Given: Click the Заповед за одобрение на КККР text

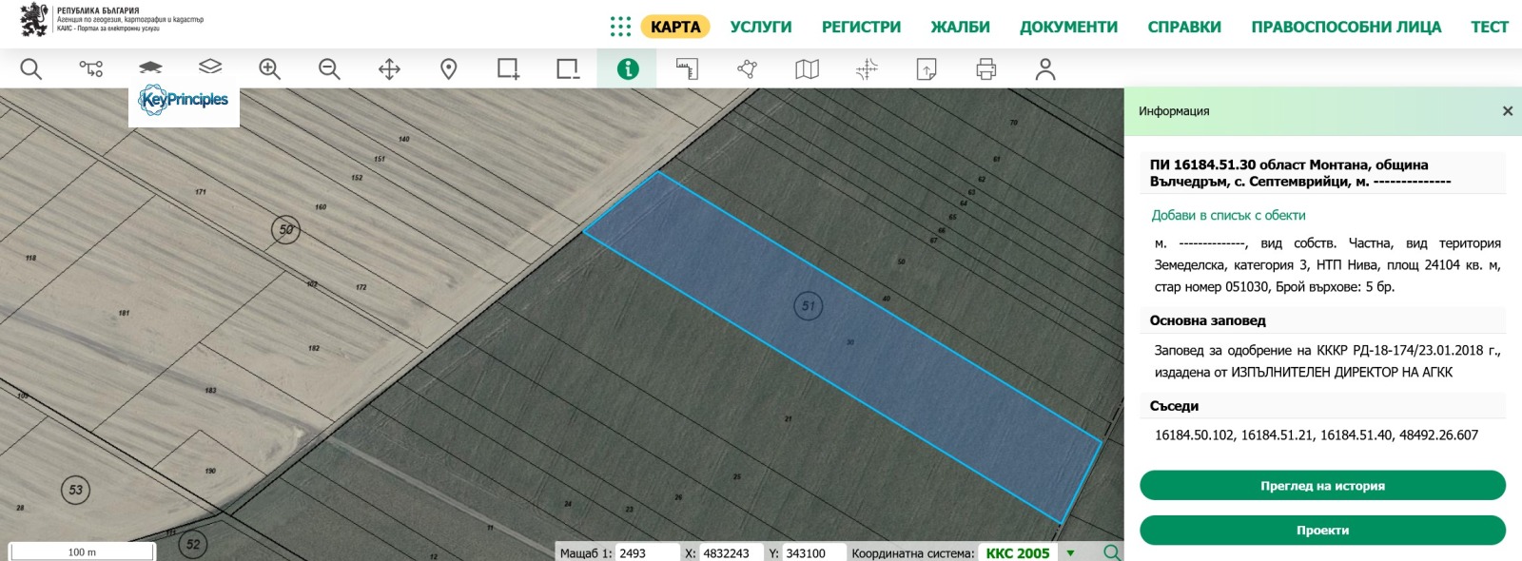Looking at the screenshot, I should (x=1327, y=361).
